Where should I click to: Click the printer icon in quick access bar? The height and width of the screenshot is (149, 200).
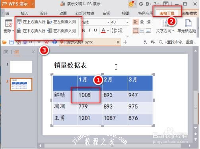(x=25, y=42)
